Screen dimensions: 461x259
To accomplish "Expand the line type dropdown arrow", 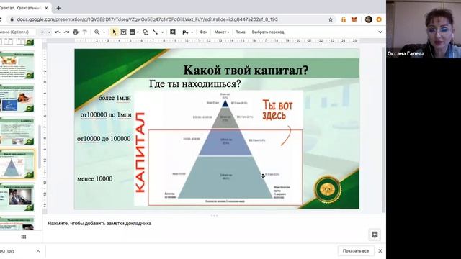I will 162,32.
